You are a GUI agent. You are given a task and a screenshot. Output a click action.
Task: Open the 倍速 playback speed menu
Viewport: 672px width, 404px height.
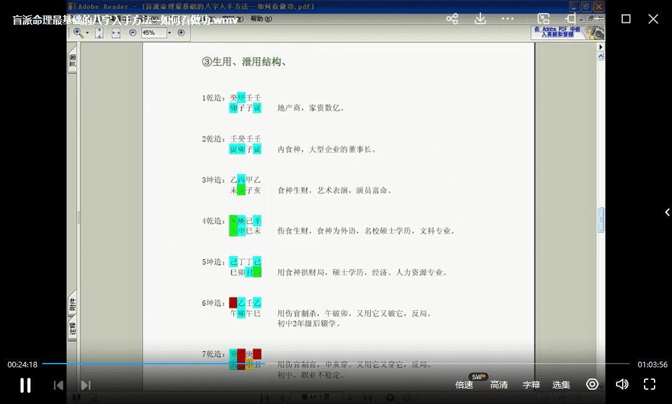tap(464, 385)
